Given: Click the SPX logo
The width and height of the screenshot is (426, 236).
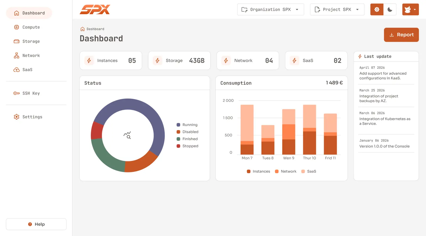Looking at the screenshot, I should tap(95, 10).
